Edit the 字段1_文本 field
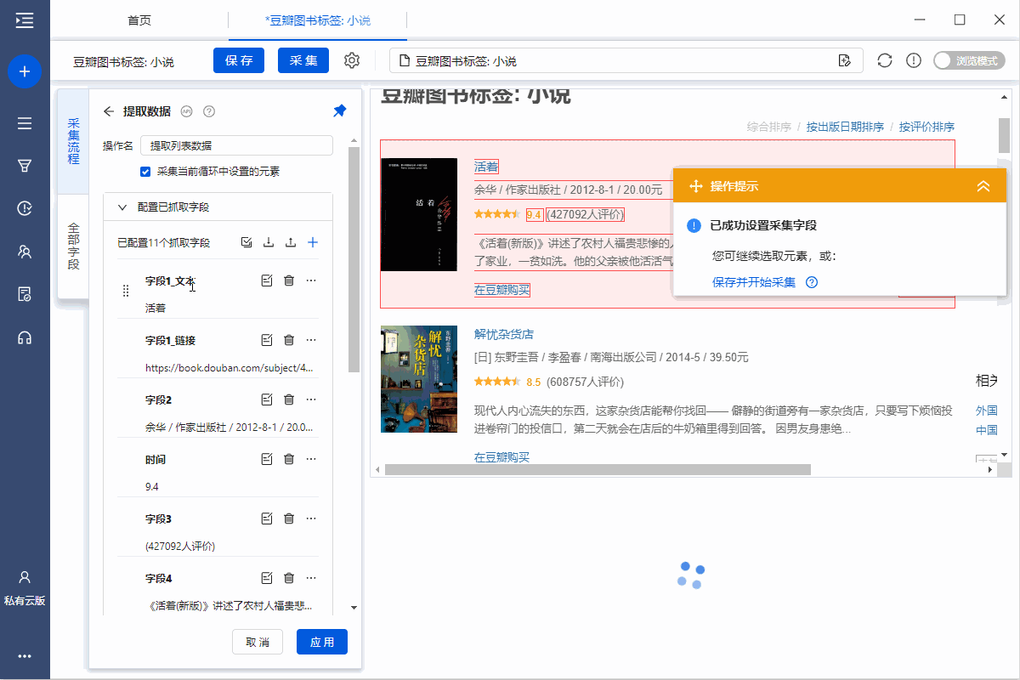The height and width of the screenshot is (680, 1020). 267,280
